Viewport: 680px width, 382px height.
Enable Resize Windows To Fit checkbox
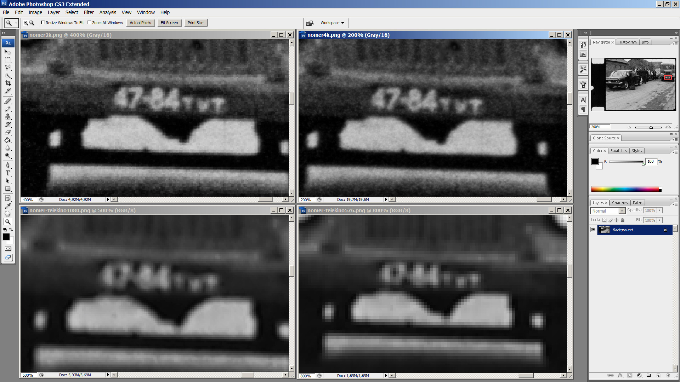pos(43,23)
